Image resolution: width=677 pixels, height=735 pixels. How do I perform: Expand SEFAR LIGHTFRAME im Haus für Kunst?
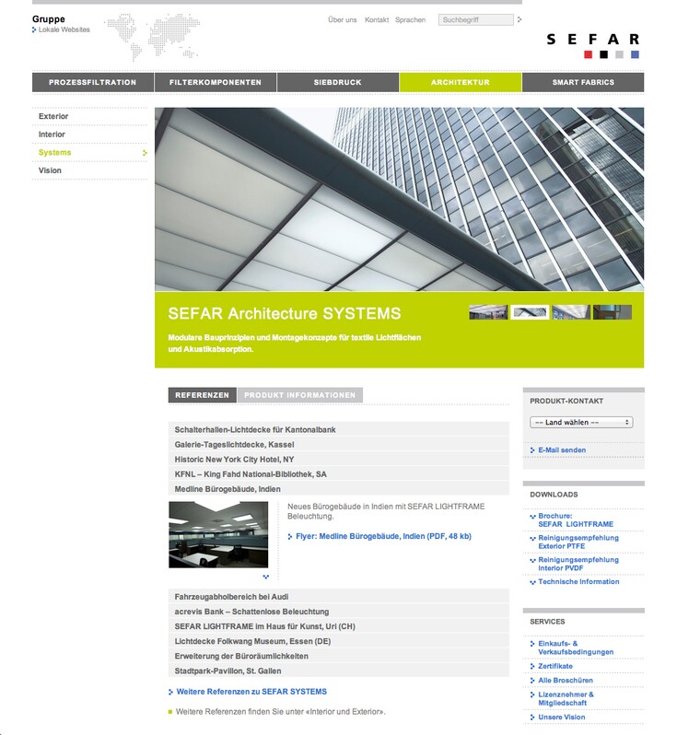click(x=339, y=626)
